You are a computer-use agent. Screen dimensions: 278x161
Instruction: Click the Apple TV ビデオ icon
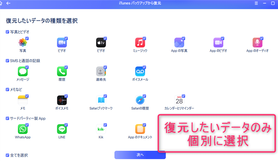tap(101, 42)
